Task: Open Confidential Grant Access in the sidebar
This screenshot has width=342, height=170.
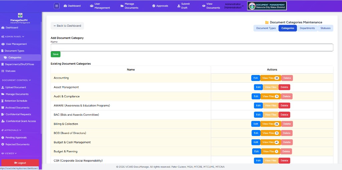Action: point(19,121)
